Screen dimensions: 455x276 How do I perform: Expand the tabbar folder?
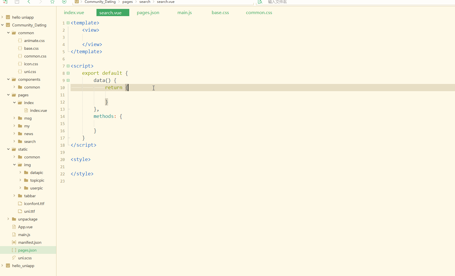(x=14, y=196)
